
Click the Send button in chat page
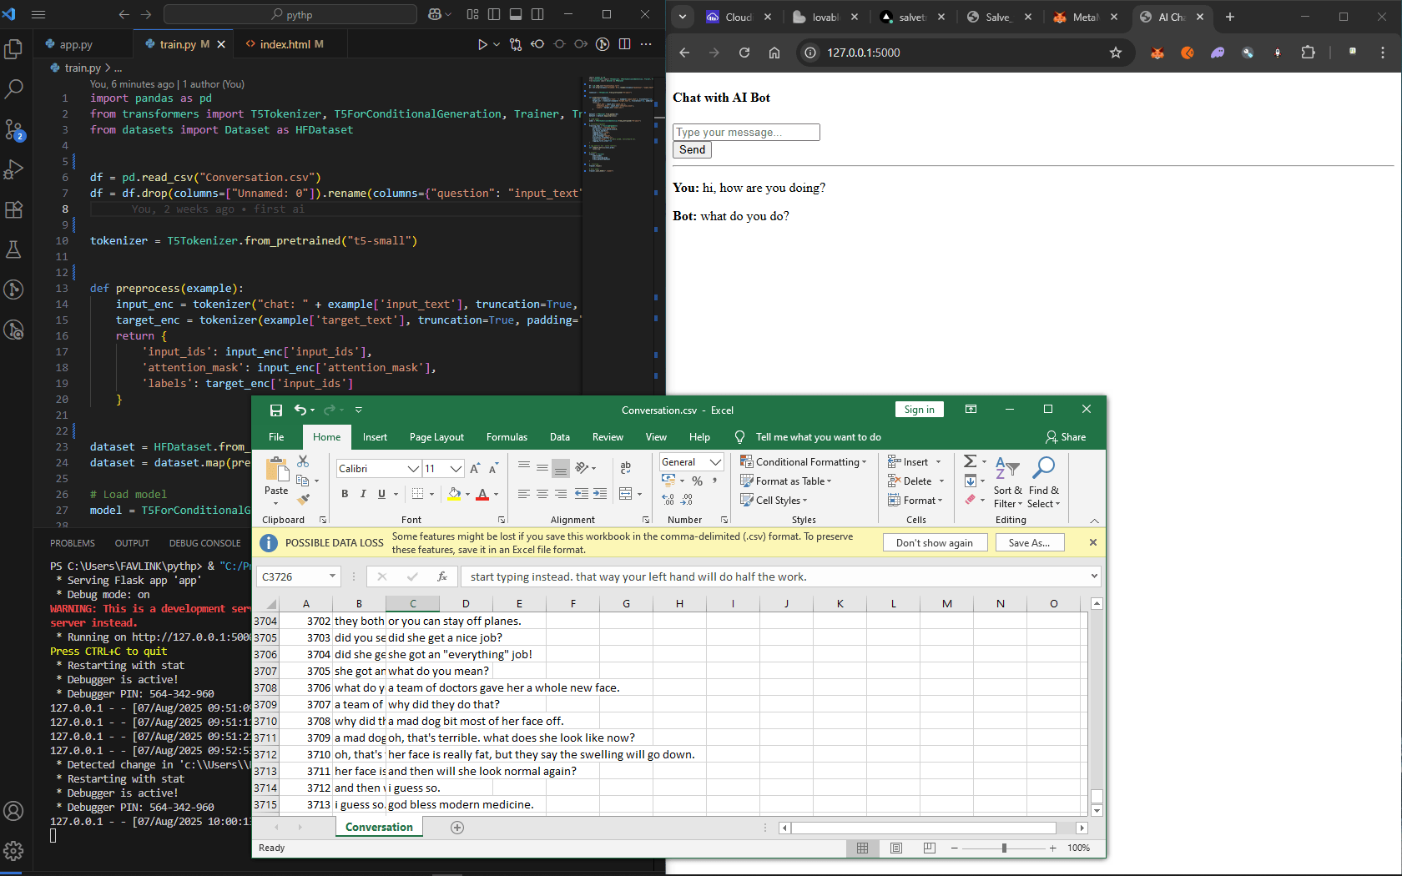tap(692, 150)
